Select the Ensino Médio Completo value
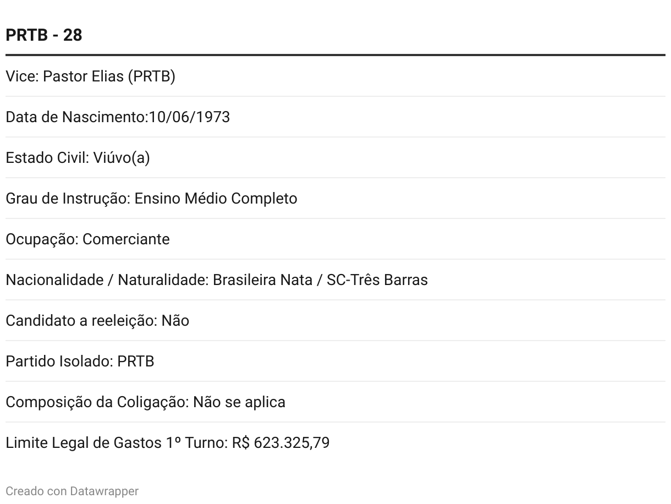Screen dimensions: 671x504 coord(216,199)
